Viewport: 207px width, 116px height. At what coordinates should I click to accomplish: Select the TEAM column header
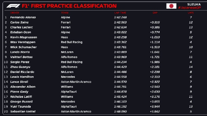coord(65,13)
